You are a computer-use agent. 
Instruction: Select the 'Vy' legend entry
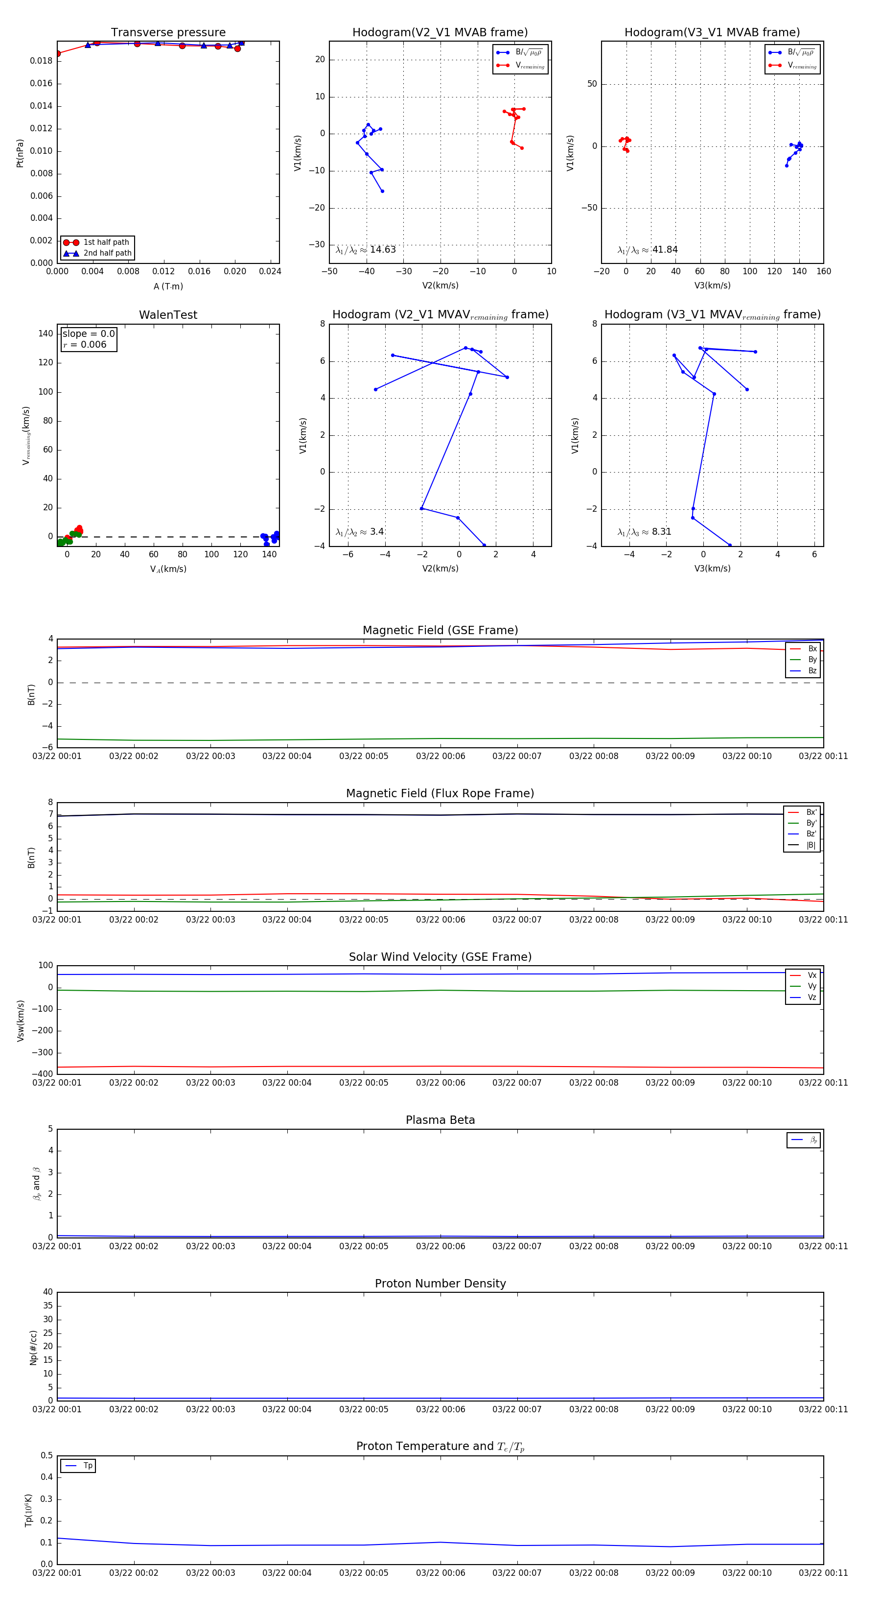click(803, 987)
